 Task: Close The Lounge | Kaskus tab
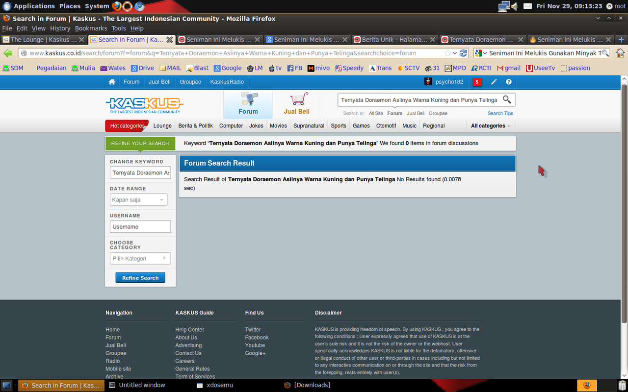click(81, 40)
